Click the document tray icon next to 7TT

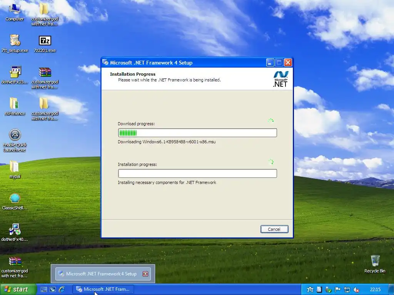319,290
